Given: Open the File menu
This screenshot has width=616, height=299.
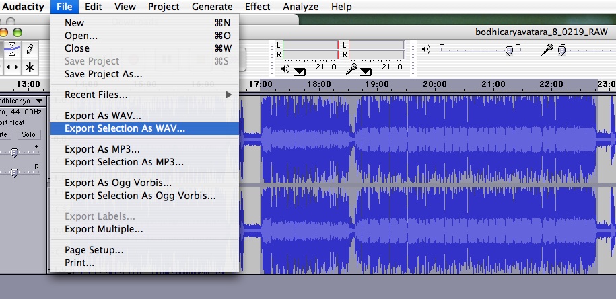Looking at the screenshot, I should point(64,7).
